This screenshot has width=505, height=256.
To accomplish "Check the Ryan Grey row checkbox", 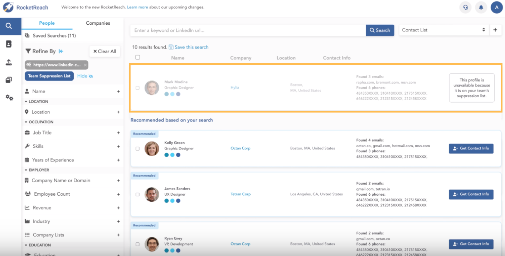I will coord(137,244).
